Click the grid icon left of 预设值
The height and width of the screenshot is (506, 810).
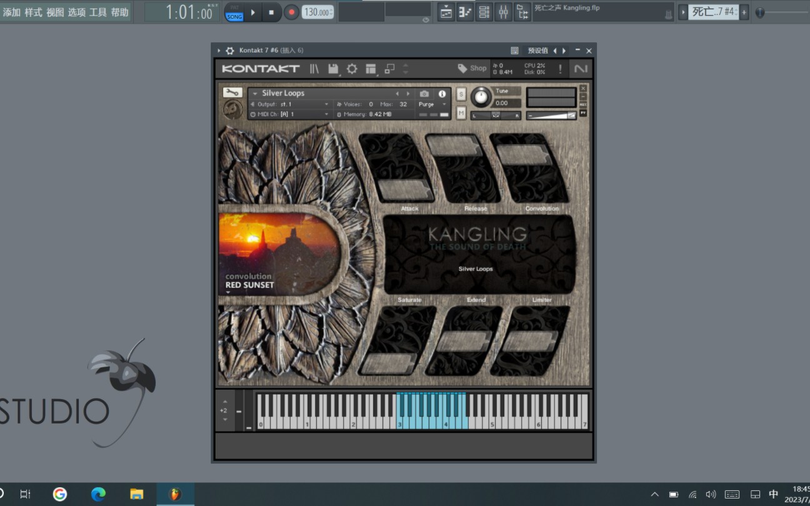tap(514, 51)
